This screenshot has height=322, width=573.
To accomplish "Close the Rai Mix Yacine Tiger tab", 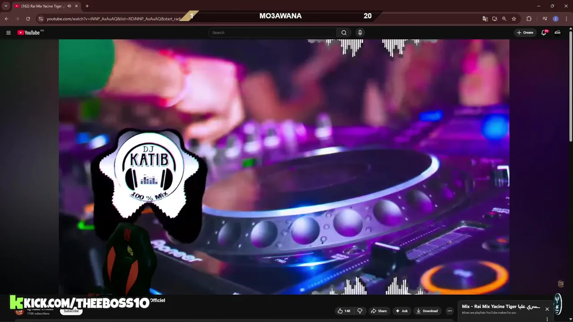I will coord(76,6).
